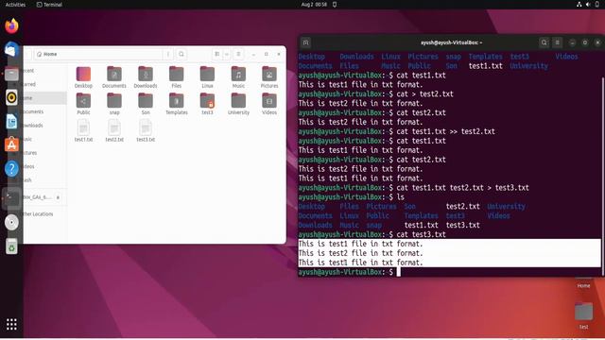Click the search icon in Files window

181,55
